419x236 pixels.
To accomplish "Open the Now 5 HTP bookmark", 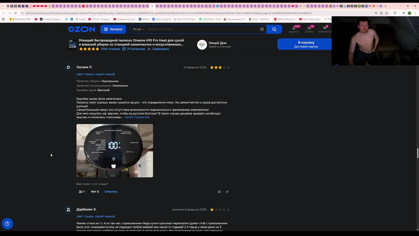I will 185,19.
